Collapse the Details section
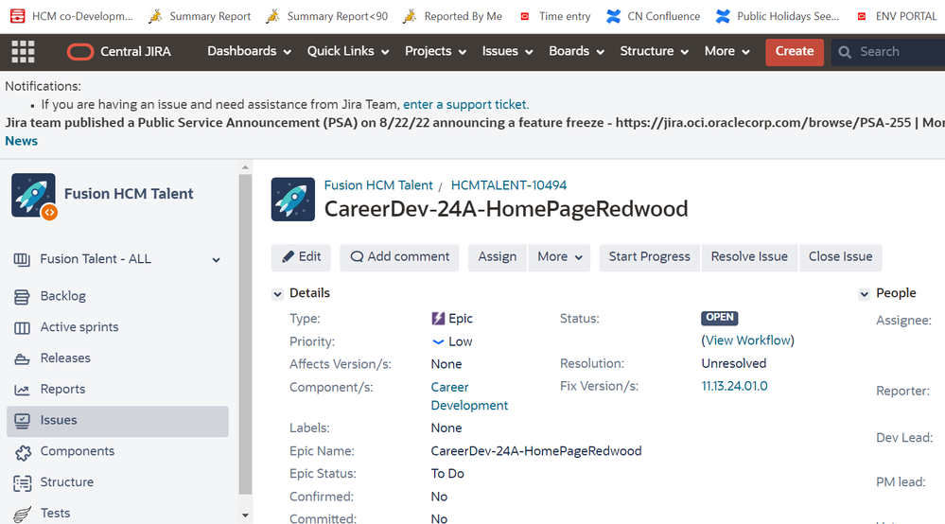Screen dimensions: 945x524 tap(277, 294)
